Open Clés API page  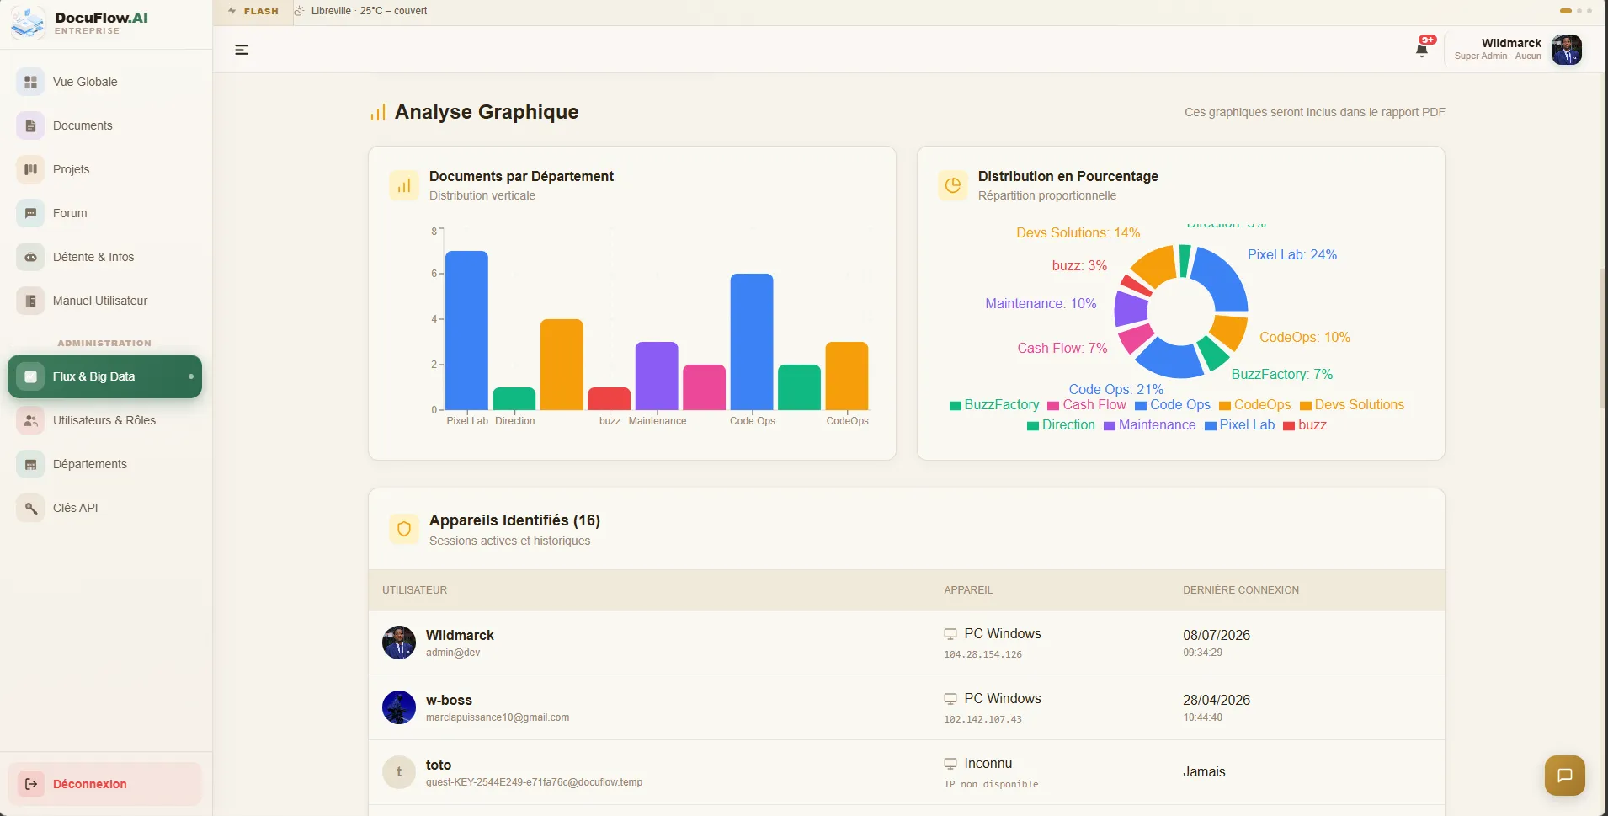104,508
